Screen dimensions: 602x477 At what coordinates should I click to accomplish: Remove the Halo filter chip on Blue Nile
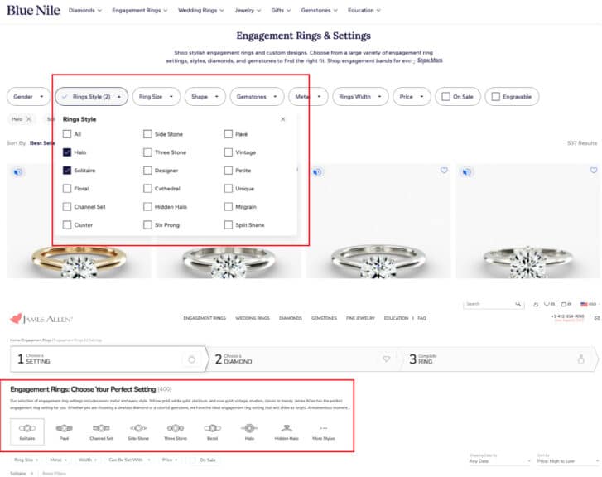pyautogui.click(x=28, y=119)
